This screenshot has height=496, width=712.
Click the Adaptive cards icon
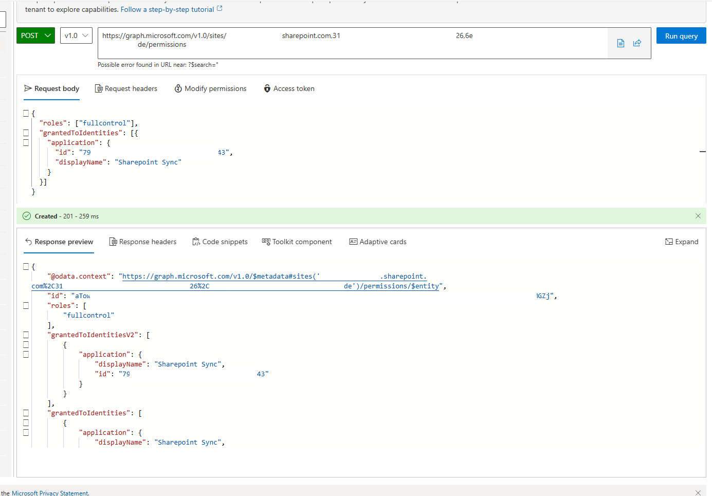tap(353, 242)
